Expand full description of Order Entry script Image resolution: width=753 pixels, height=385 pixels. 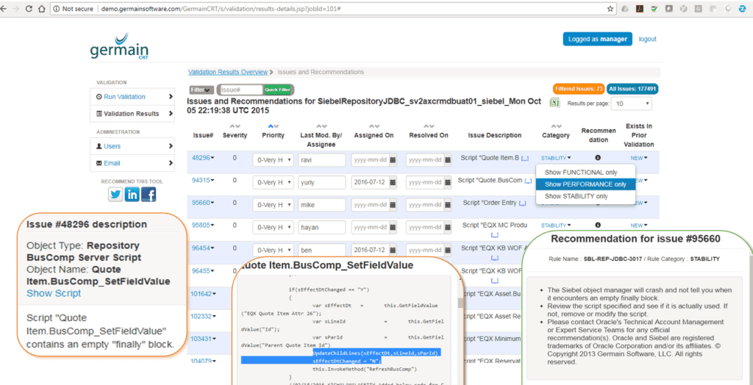pos(524,203)
